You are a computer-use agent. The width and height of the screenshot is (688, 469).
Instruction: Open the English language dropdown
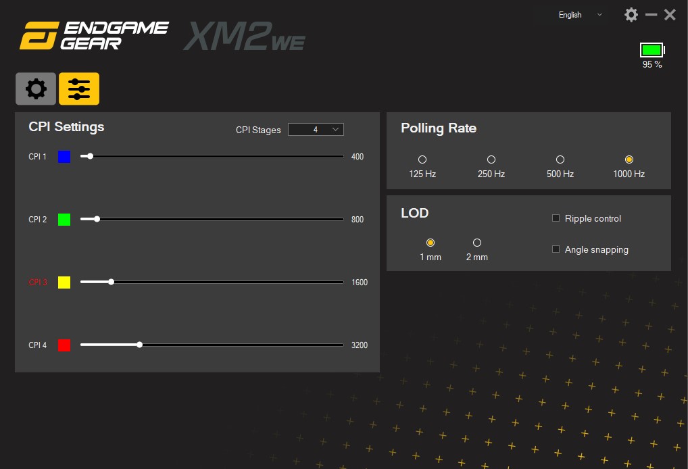580,15
